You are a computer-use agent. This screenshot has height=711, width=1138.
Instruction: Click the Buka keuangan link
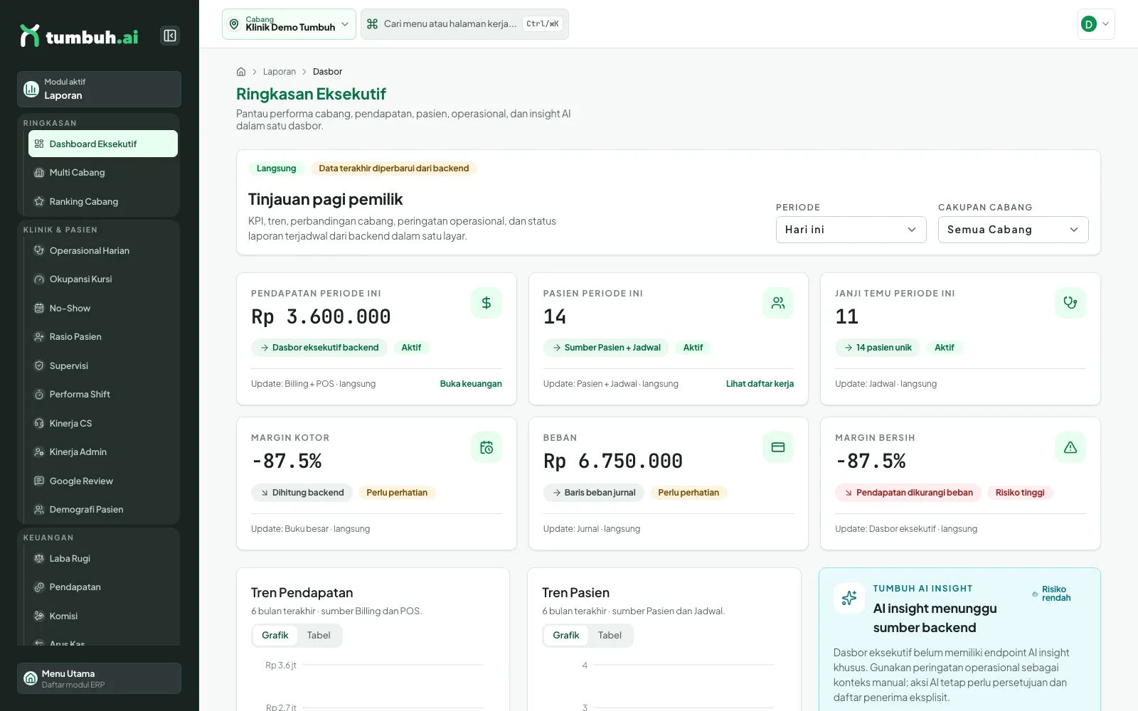click(x=471, y=384)
